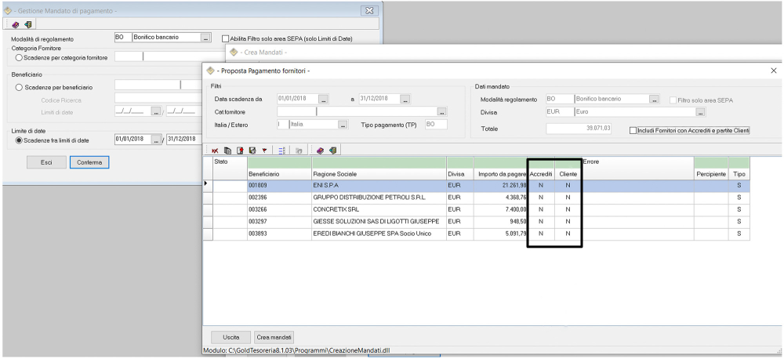This screenshot has width=784, height=359.
Task: Click the exit door icon in Proposta toolbar
Action: tap(332, 150)
